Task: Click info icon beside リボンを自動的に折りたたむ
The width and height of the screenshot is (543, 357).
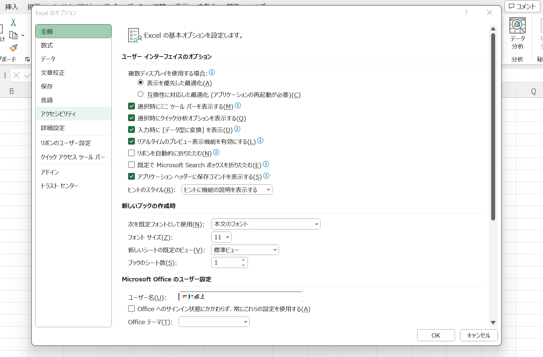Action: [x=216, y=153]
